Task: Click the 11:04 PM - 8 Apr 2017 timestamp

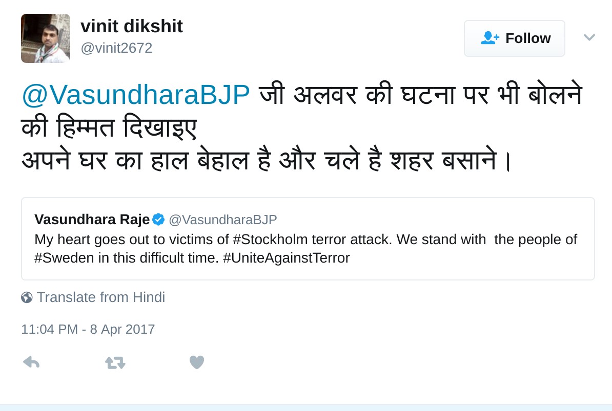Action: tap(88, 329)
